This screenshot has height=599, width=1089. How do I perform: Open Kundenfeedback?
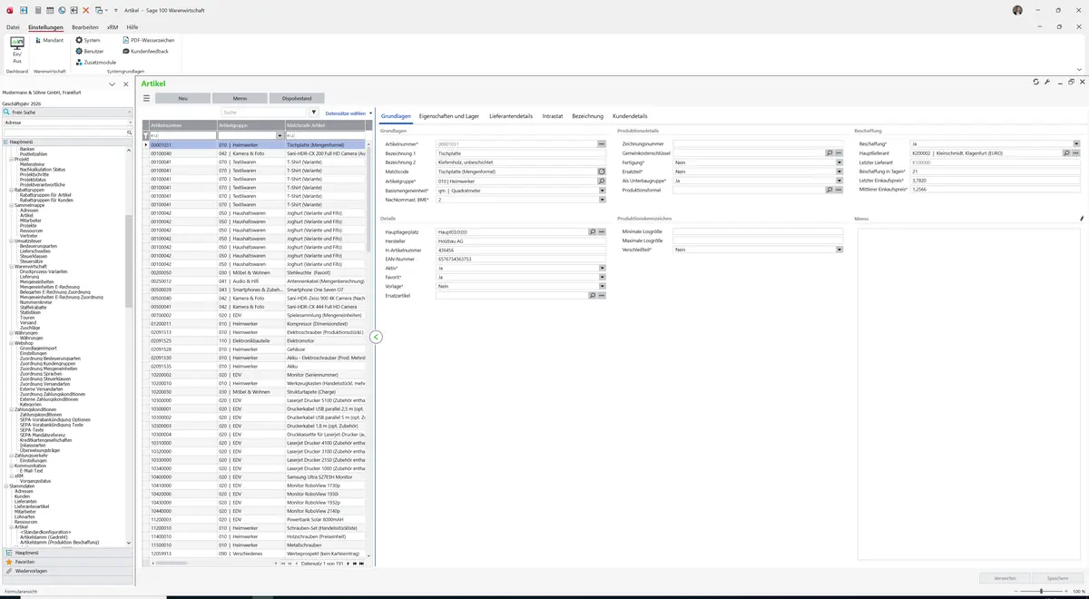[x=145, y=51]
